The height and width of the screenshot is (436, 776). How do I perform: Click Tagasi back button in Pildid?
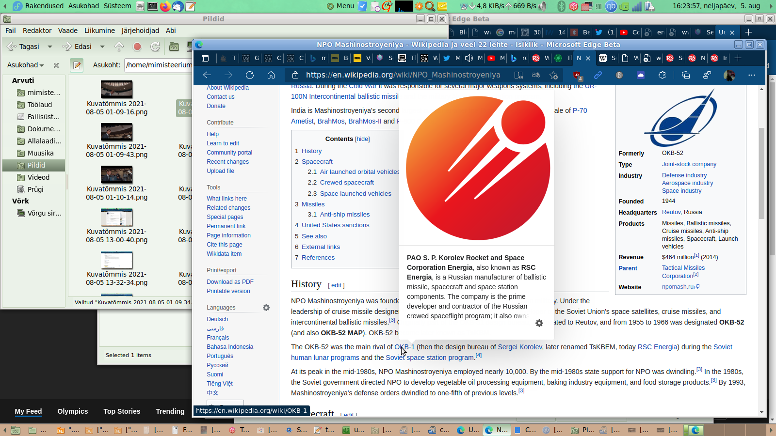point(23,47)
